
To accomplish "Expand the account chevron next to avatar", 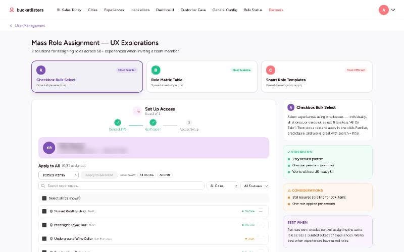I will 393,10.
